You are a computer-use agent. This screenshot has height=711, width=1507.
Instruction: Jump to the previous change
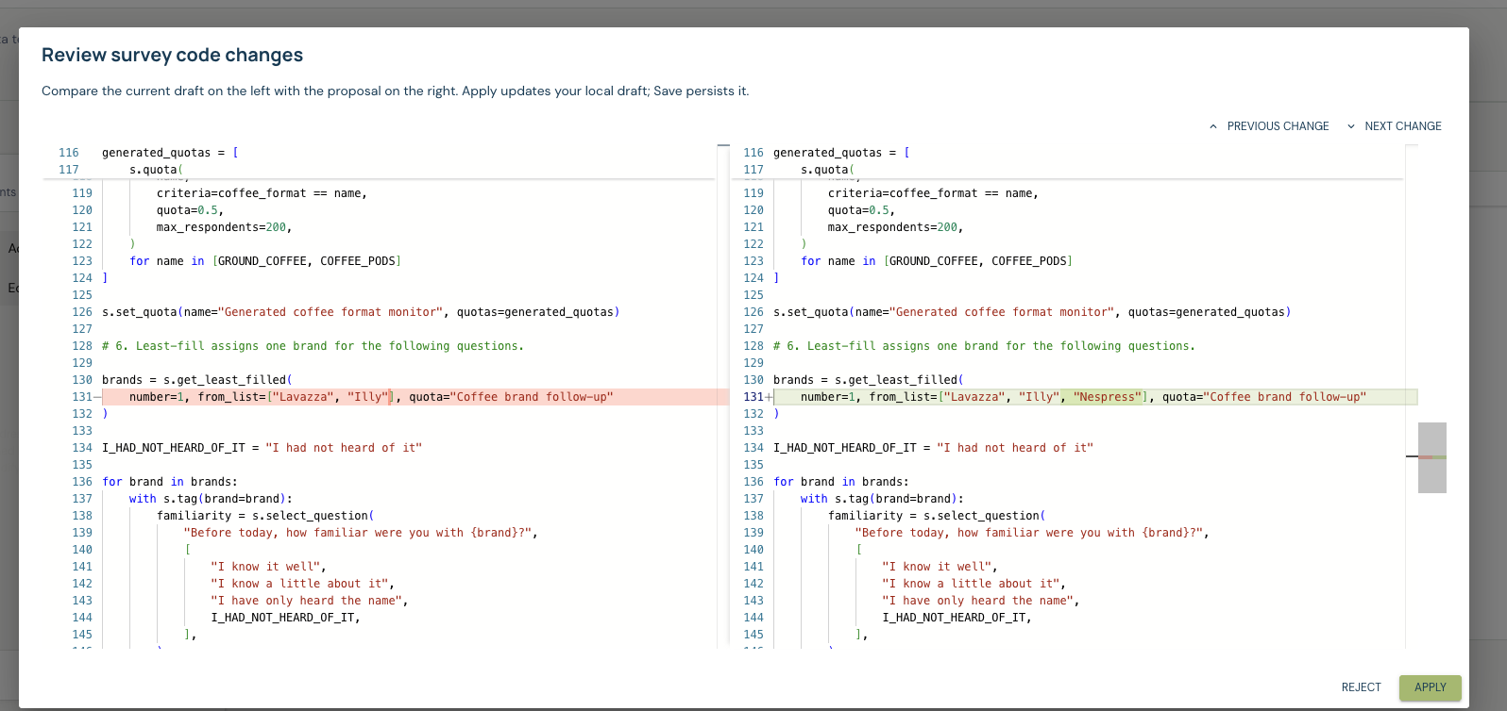click(1269, 126)
